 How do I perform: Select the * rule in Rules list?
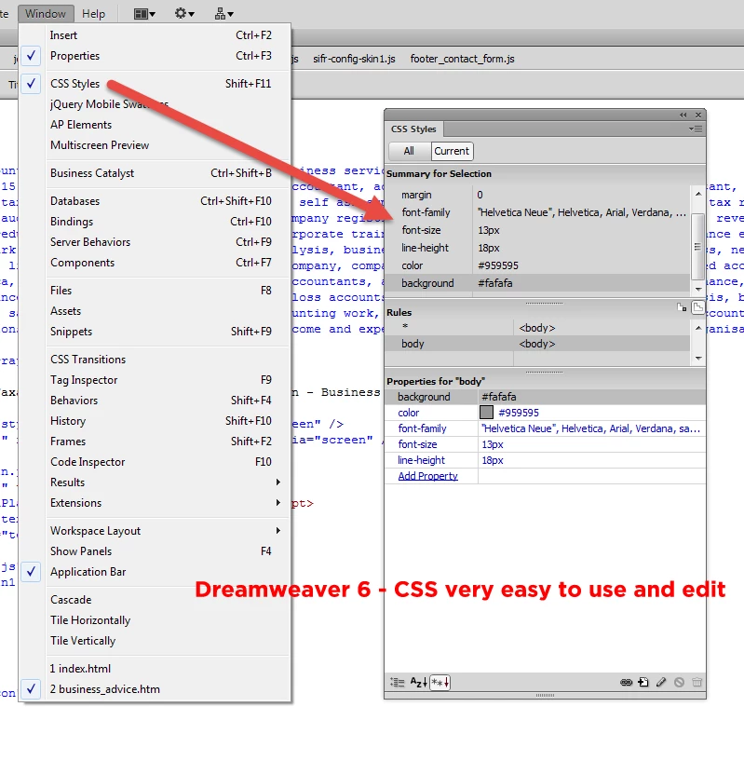pyautogui.click(x=537, y=328)
